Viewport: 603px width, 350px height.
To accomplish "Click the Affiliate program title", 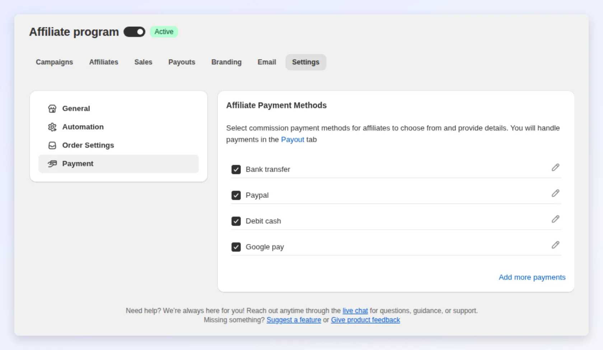I will [74, 32].
